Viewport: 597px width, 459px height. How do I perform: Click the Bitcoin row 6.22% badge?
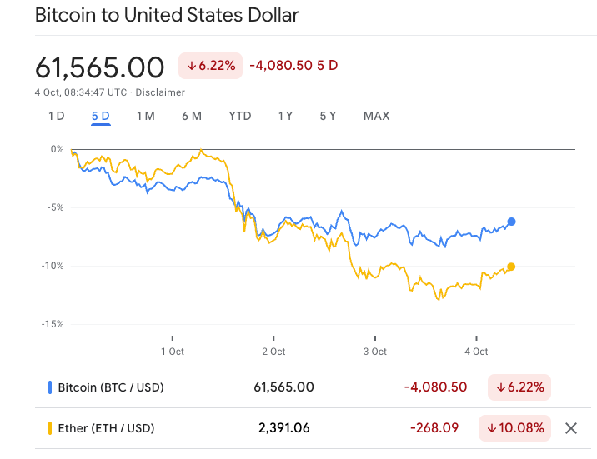[x=519, y=387]
